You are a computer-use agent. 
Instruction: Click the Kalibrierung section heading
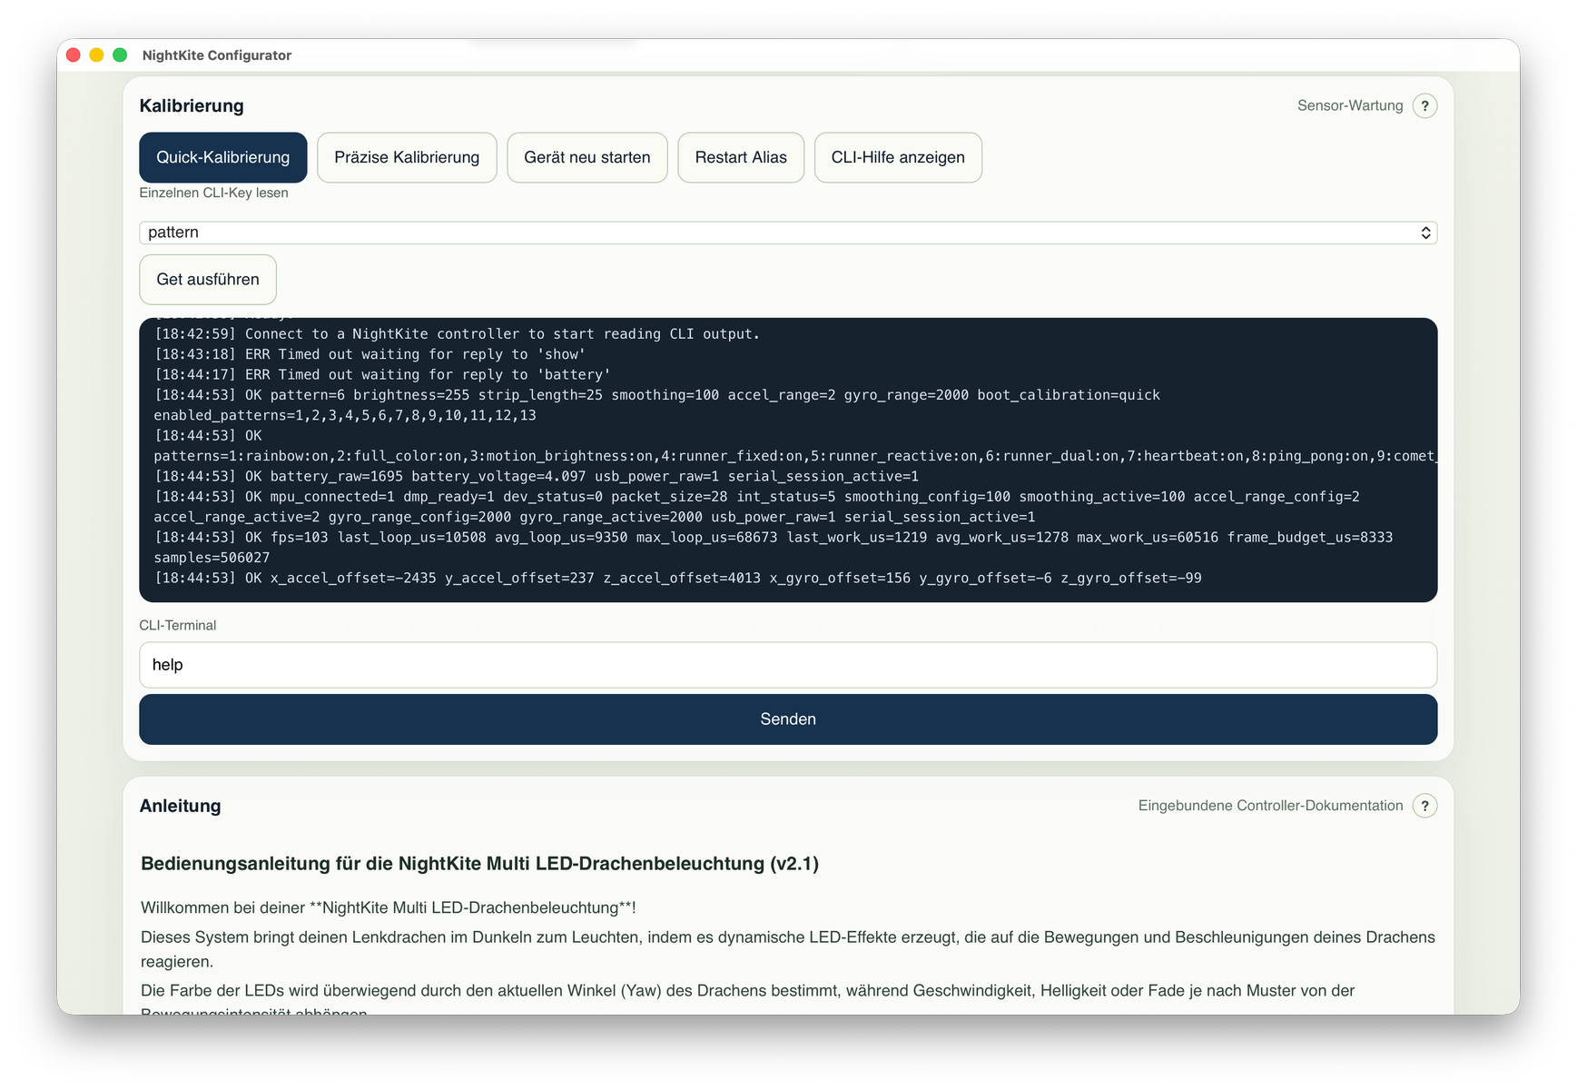[x=192, y=106]
